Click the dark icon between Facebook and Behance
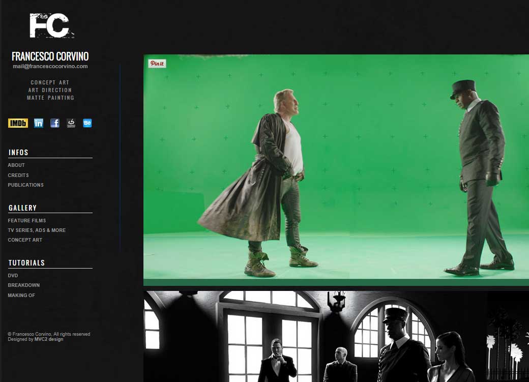Viewport: 529px width, 382px height. click(71, 123)
